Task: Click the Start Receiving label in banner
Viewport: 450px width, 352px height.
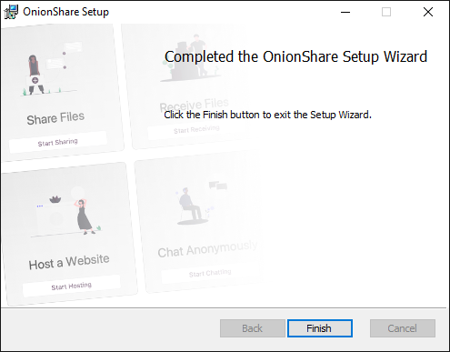Action: 196,129
